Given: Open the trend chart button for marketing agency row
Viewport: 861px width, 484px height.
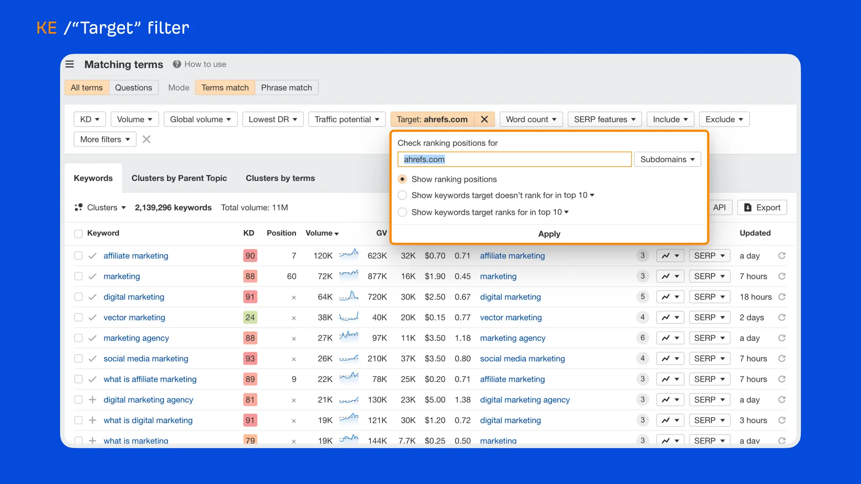Looking at the screenshot, I should click(670, 338).
